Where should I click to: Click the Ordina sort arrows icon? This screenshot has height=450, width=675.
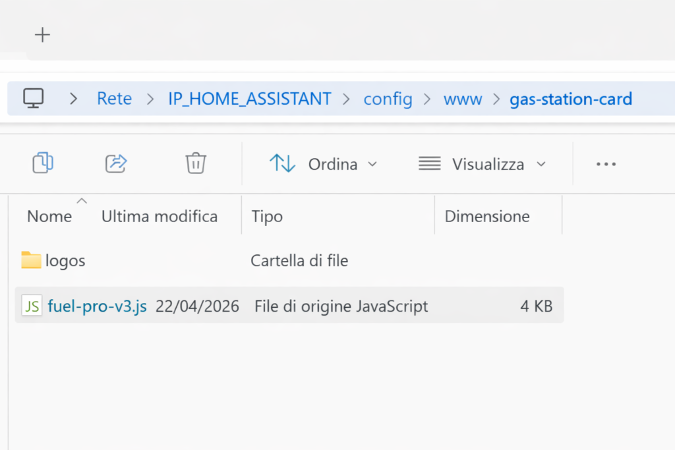click(x=283, y=163)
